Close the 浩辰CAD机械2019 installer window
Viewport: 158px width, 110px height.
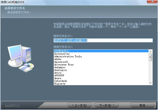[152, 1]
